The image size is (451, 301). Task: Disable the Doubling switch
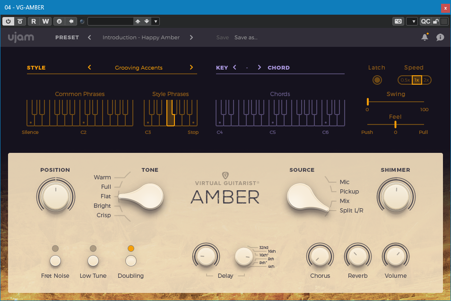[131, 260]
